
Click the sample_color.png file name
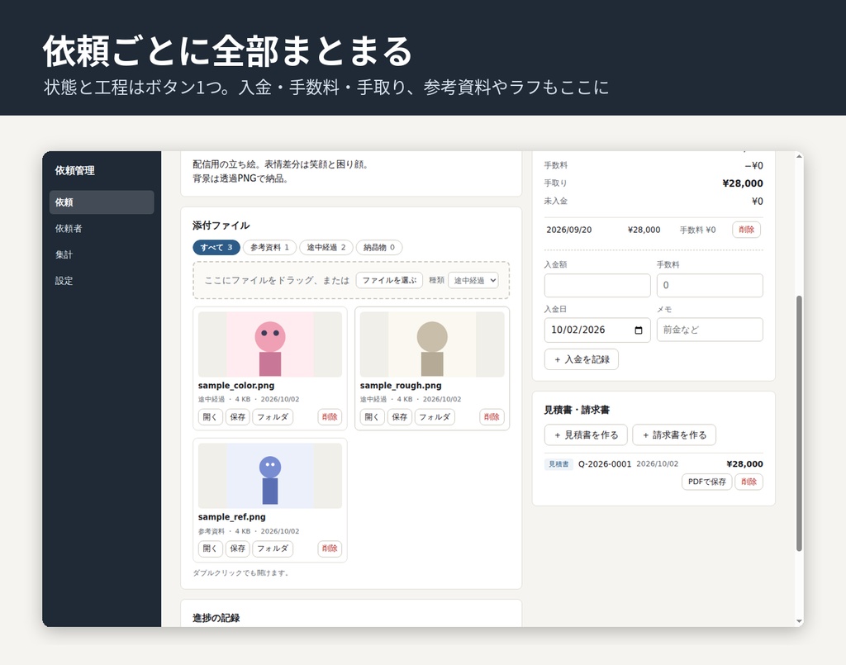(x=236, y=386)
